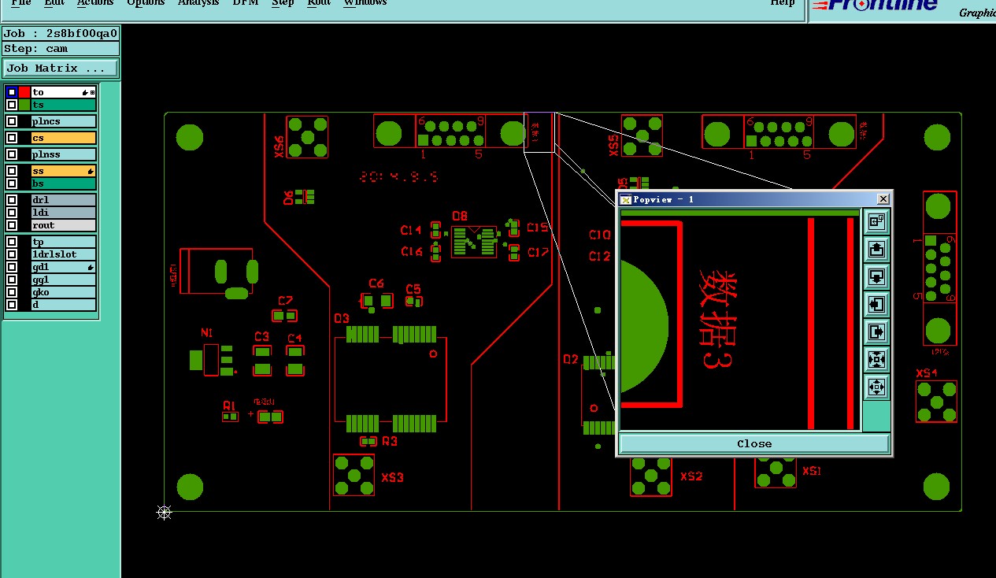
Task: Open the Job Matrix button
Action: click(61, 69)
